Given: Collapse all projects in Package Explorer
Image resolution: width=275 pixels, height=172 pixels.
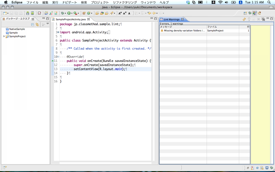Looking at the screenshot, I should (x=32, y=24).
